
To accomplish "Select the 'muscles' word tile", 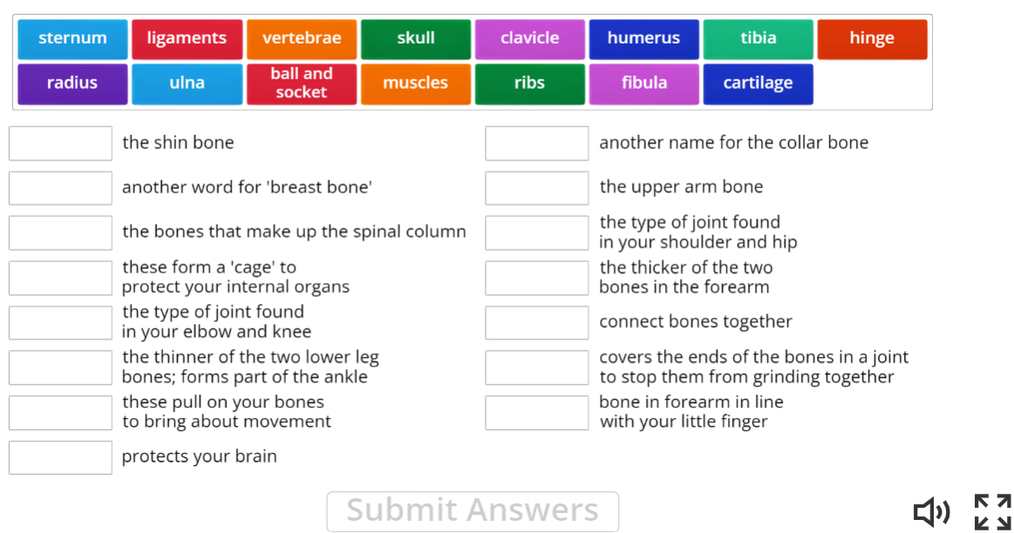I will click(x=416, y=84).
